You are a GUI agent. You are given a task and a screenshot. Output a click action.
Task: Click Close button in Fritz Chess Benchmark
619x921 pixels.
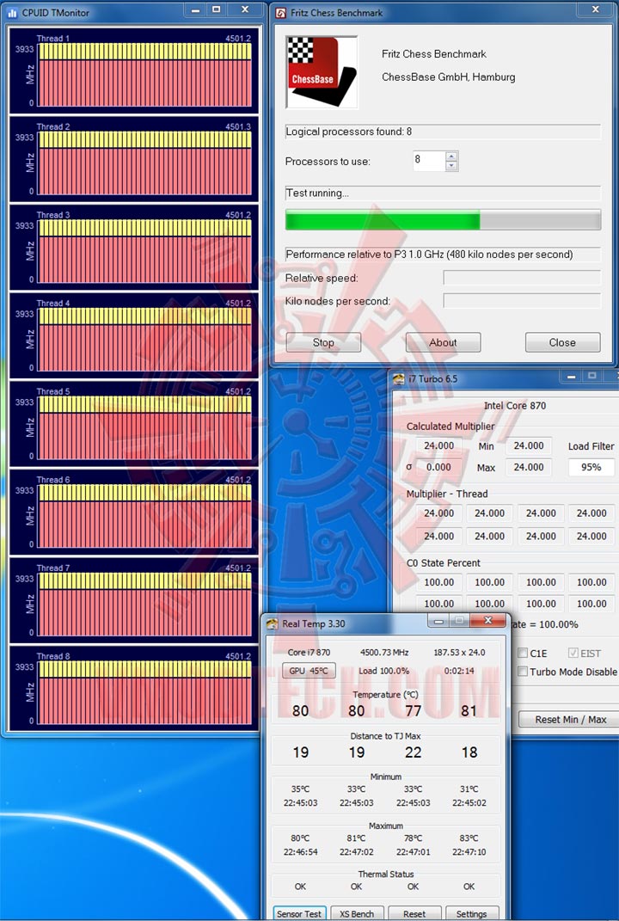[562, 342]
